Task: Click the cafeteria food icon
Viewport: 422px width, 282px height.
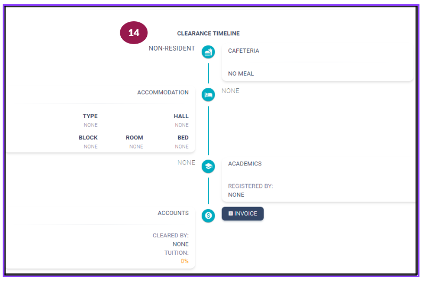Action: tap(208, 52)
